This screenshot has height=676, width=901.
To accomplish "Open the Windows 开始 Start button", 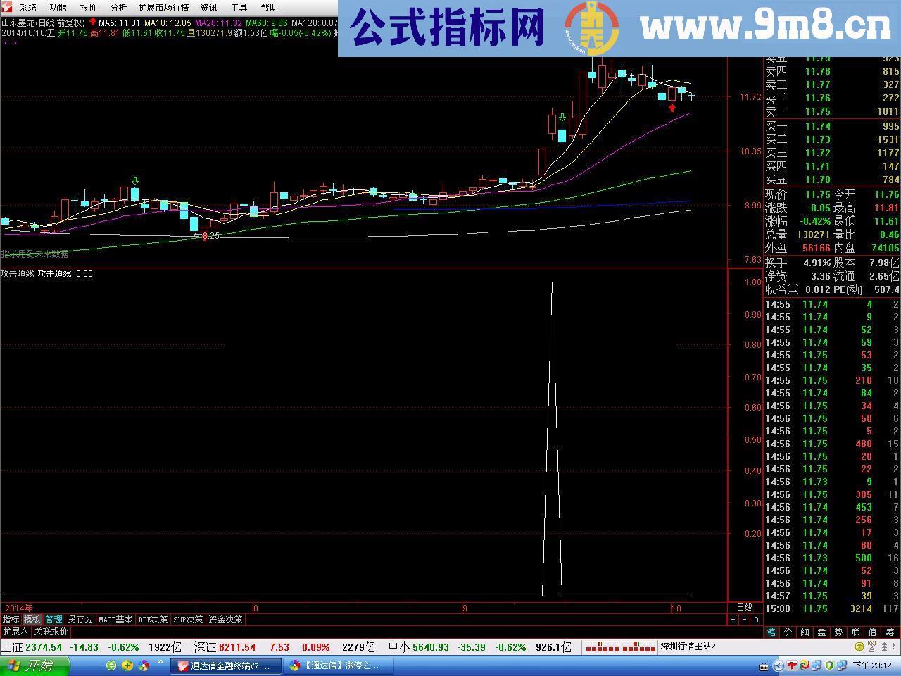I will coord(35,665).
